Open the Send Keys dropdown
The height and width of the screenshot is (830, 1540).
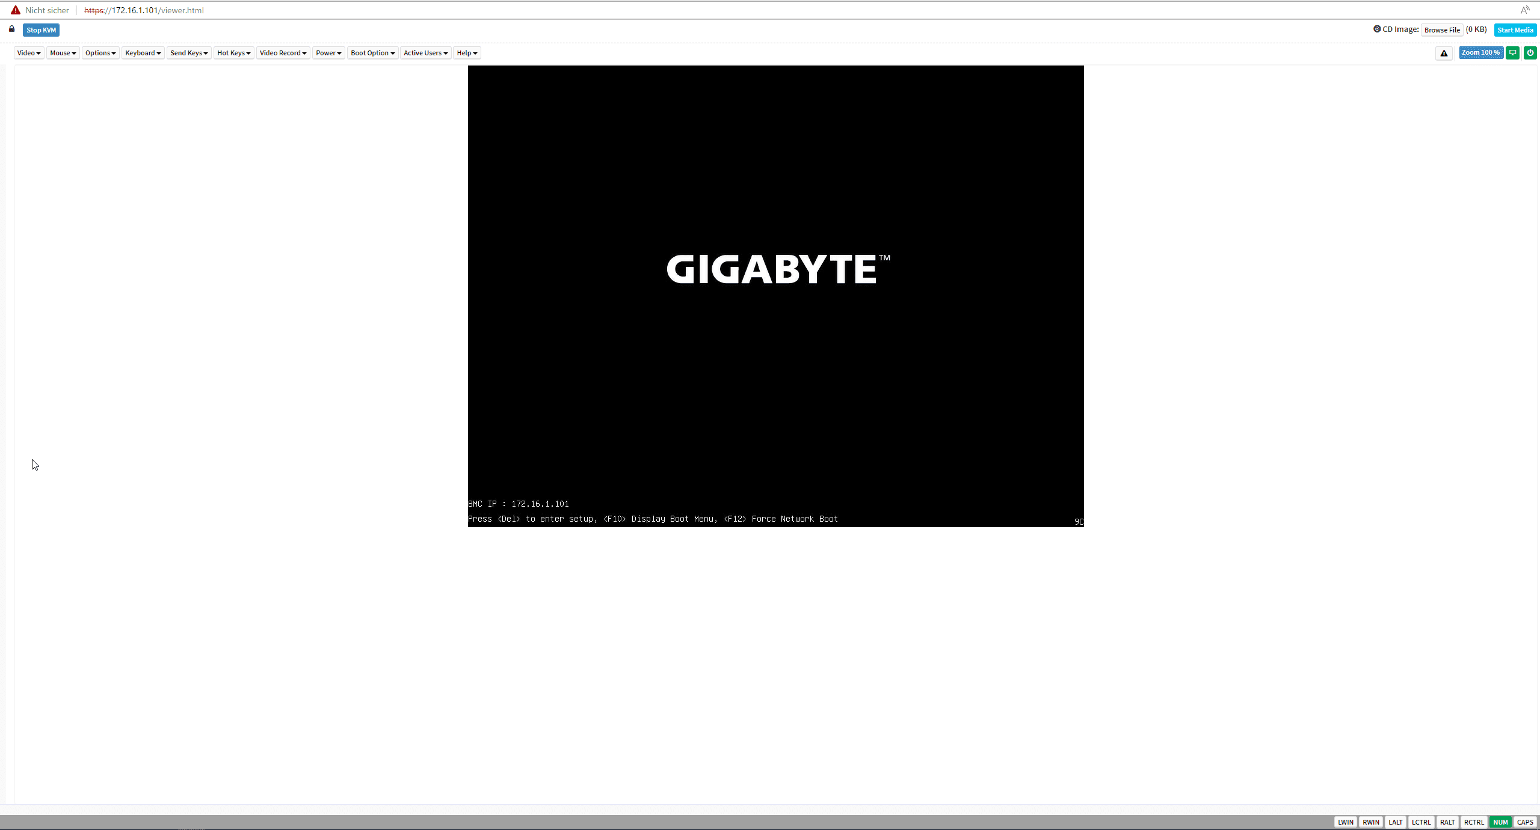pos(188,53)
